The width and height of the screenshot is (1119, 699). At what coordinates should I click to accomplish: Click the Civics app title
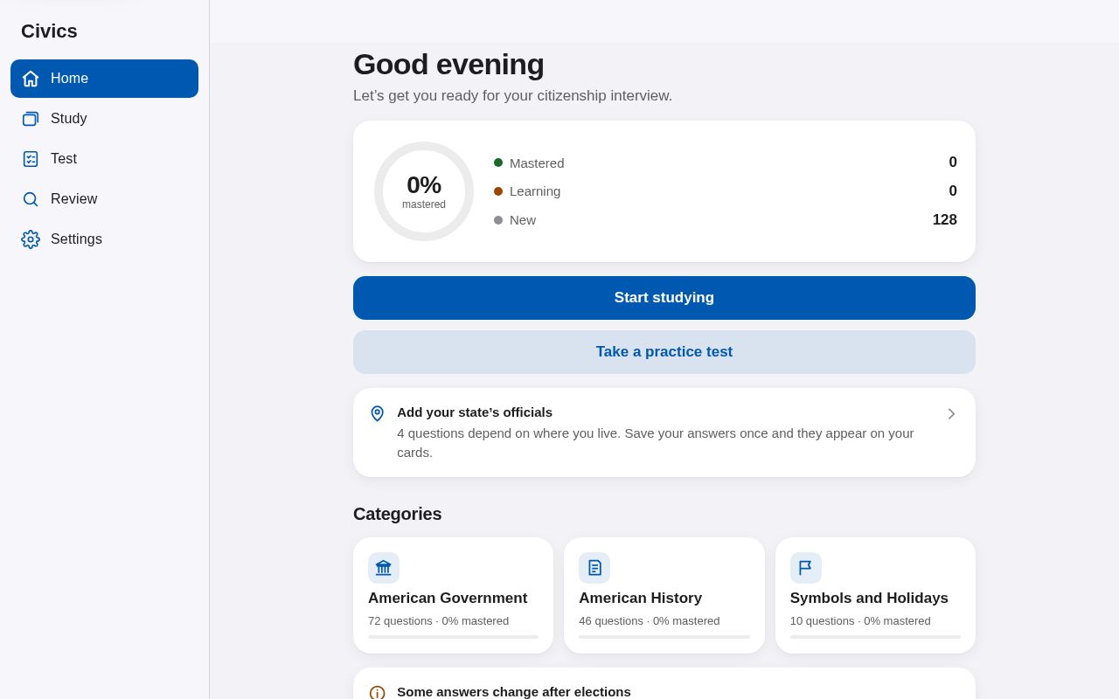(49, 31)
